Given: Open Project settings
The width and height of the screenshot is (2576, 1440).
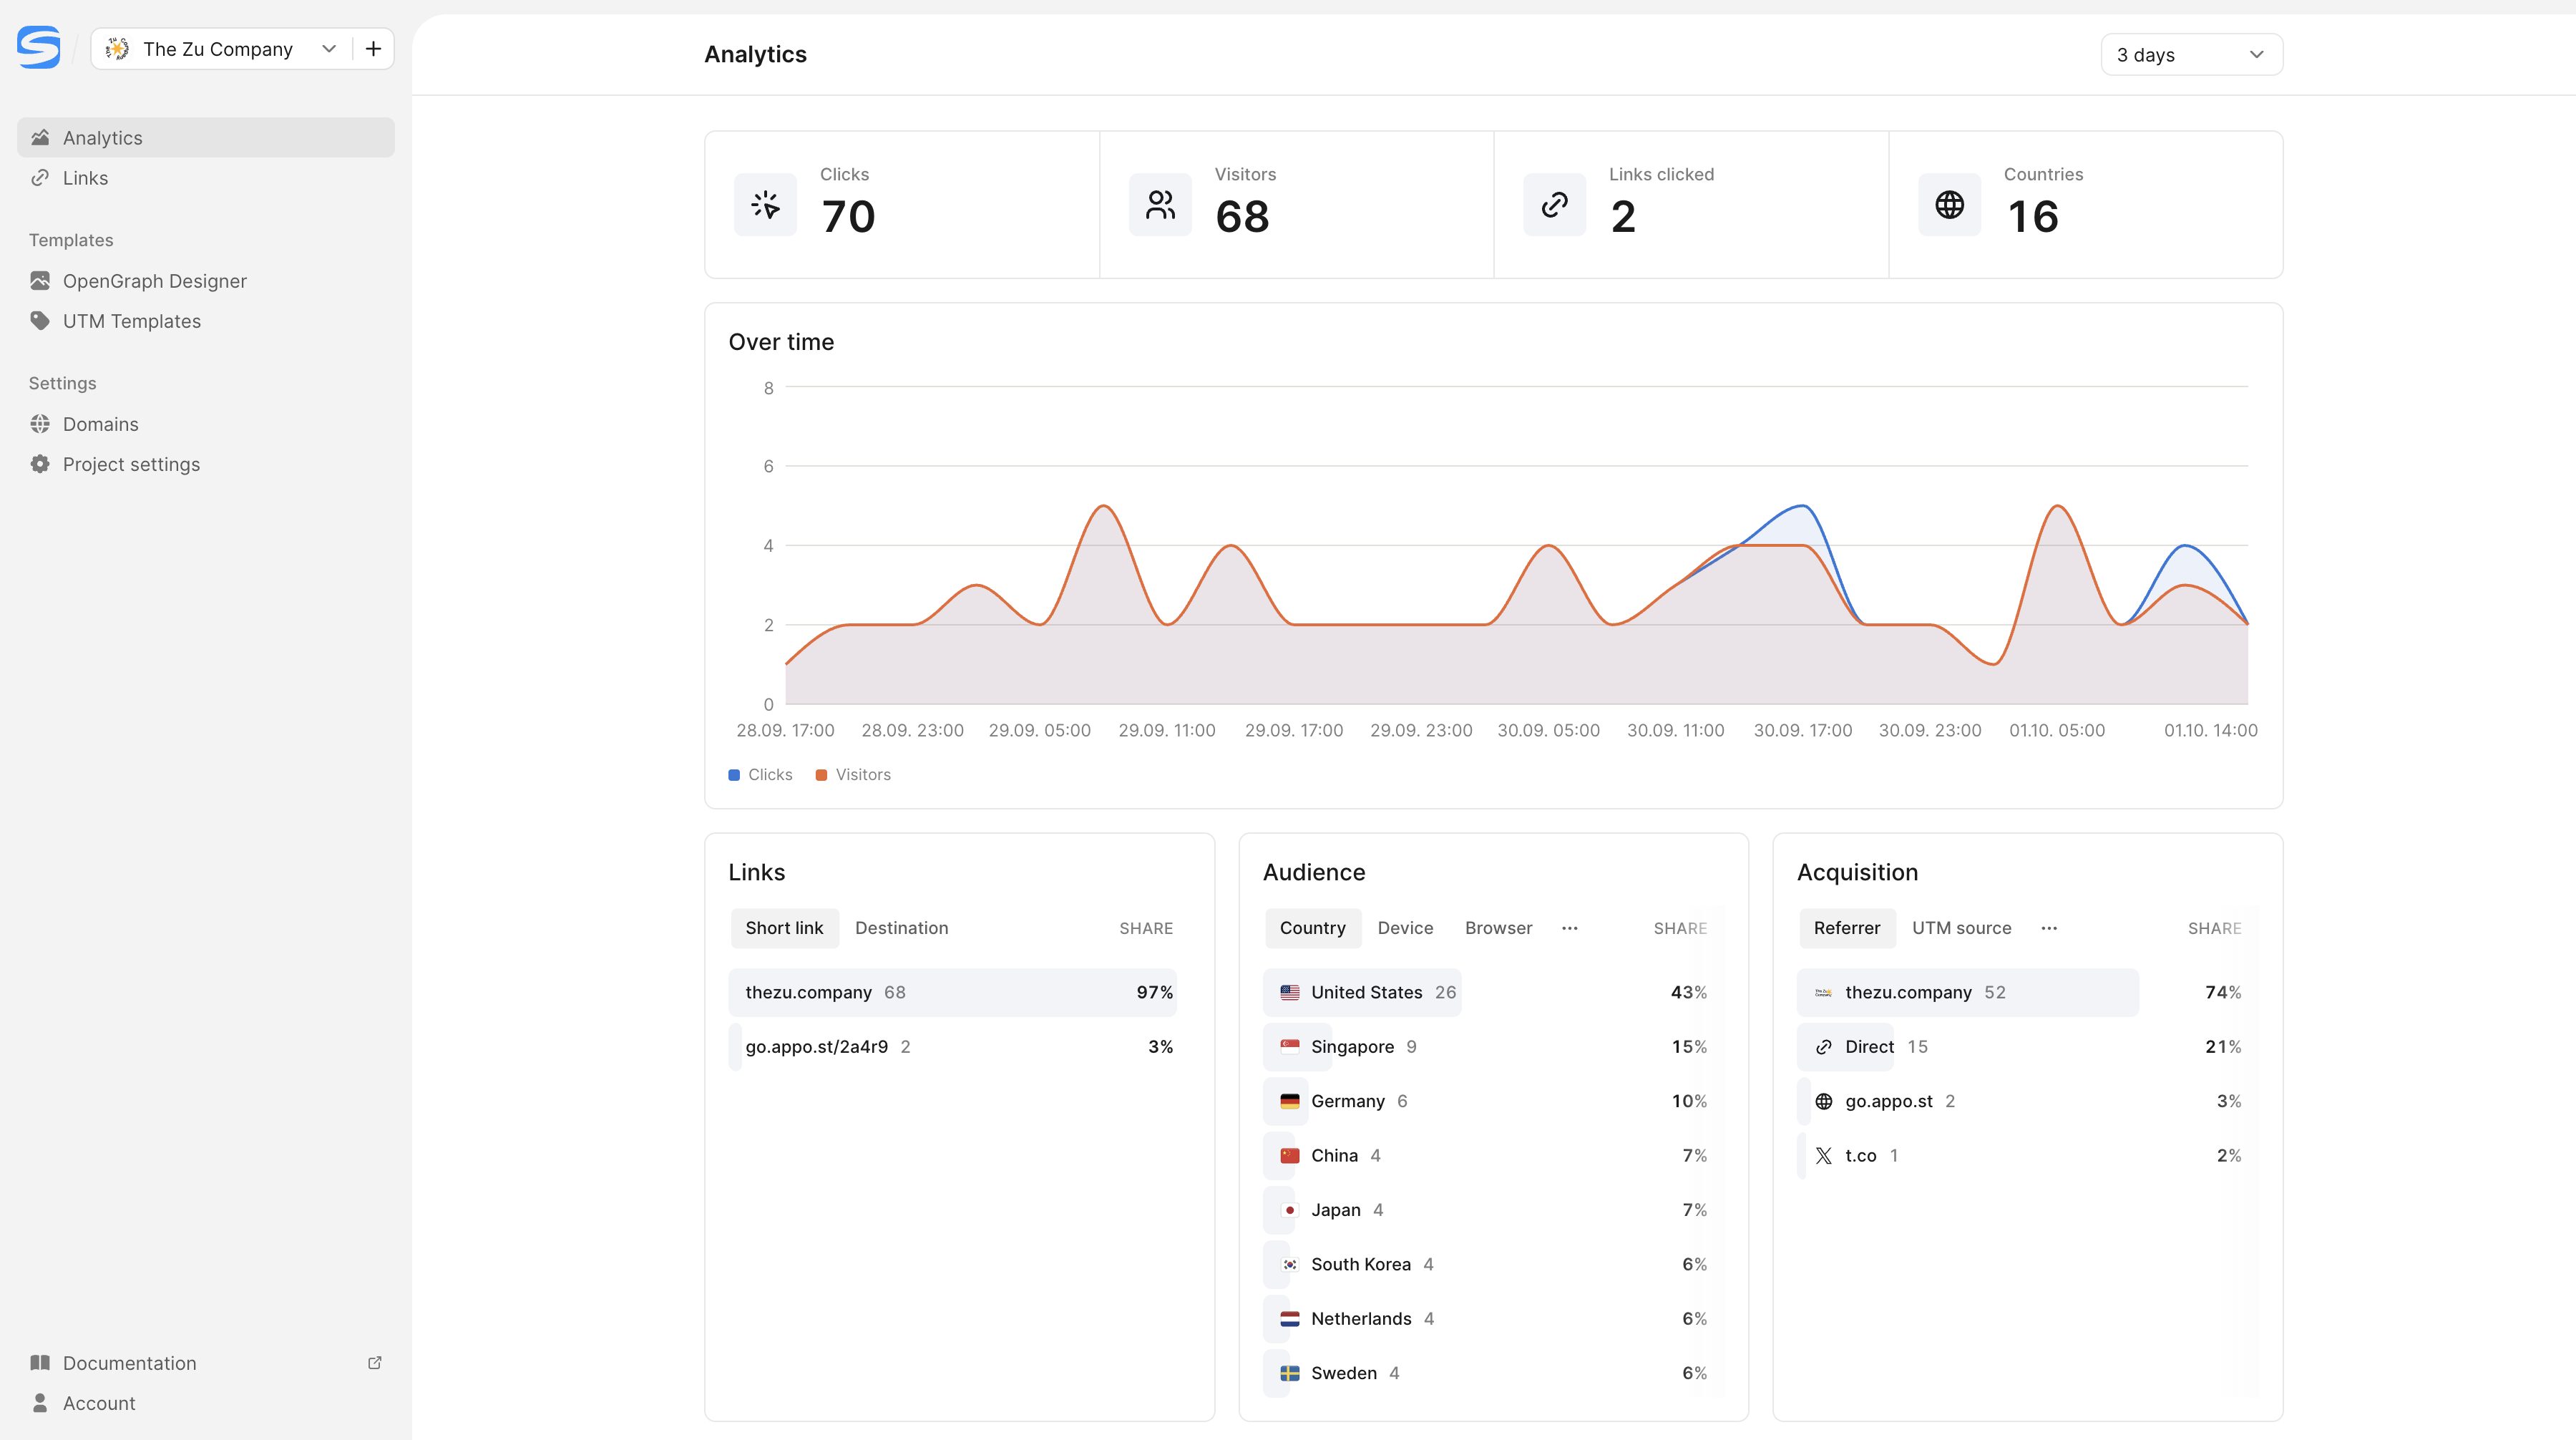Looking at the screenshot, I should pyautogui.click(x=206, y=464).
